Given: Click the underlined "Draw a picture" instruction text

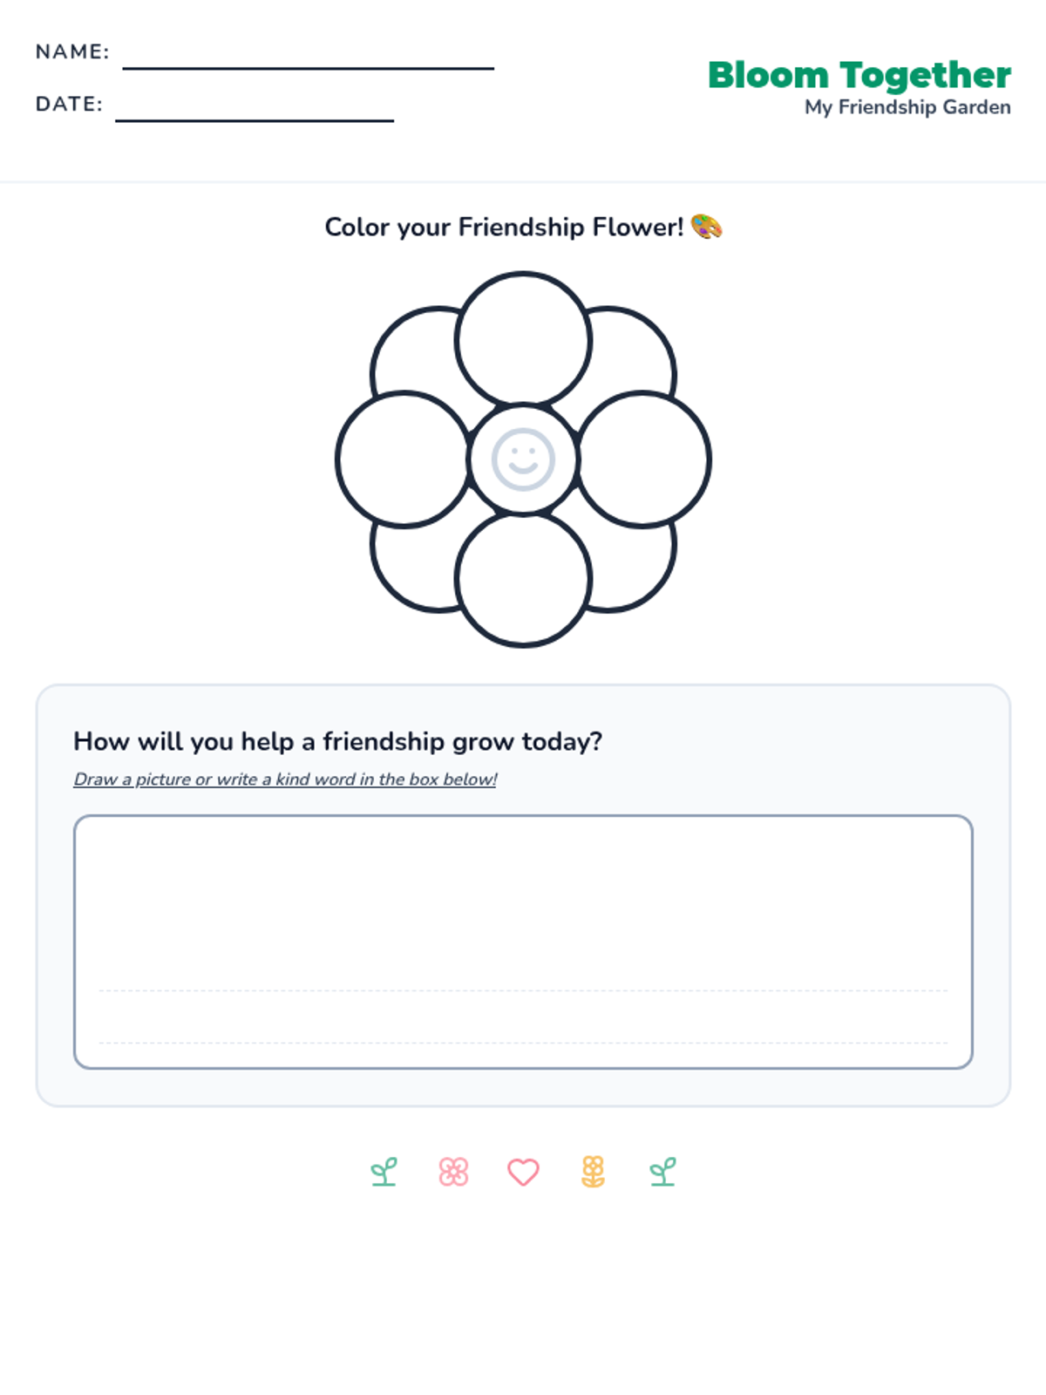Looking at the screenshot, I should 285,779.
